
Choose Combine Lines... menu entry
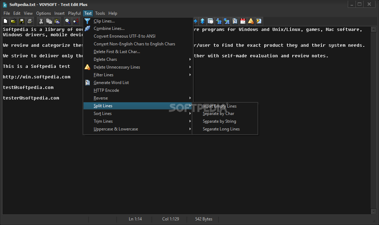138,28
